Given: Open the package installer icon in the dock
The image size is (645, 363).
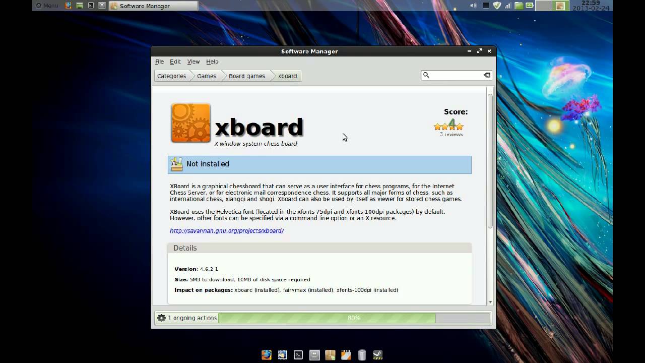Looking at the screenshot, I should [330, 355].
